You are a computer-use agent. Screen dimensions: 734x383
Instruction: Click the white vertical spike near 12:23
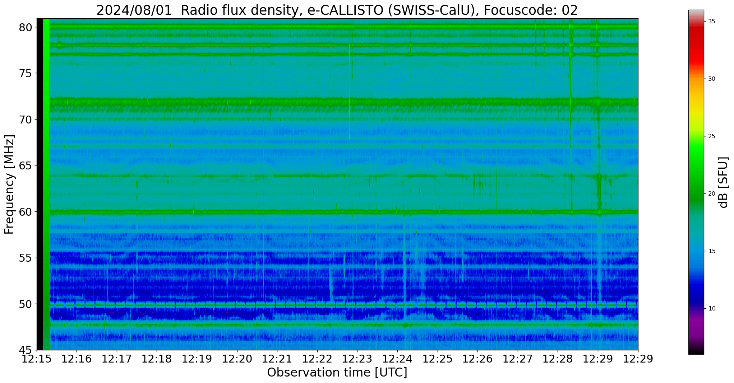coord(350,92)
